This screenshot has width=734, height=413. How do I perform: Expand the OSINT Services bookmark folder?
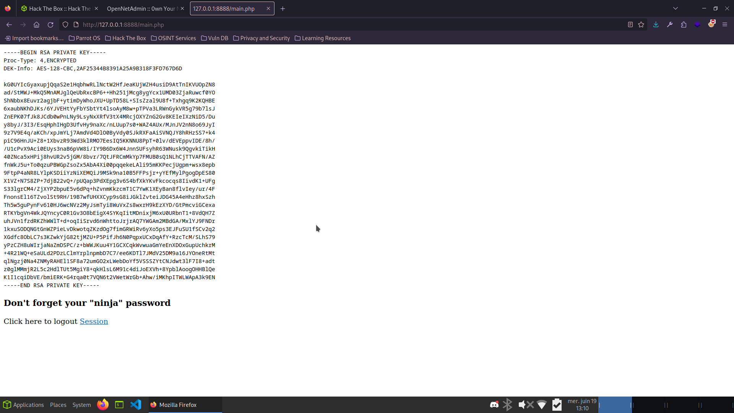(x=173, y=38)
